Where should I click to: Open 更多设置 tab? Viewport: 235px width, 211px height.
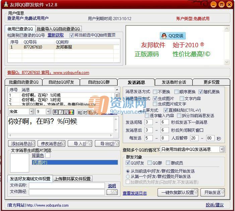coord(212,82)
